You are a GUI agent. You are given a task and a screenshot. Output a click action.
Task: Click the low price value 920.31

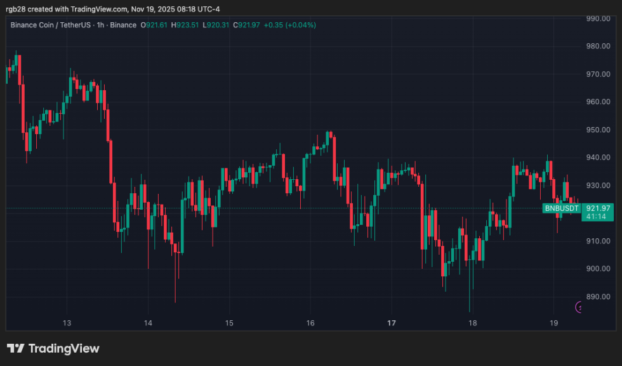(x=217, y=25)
